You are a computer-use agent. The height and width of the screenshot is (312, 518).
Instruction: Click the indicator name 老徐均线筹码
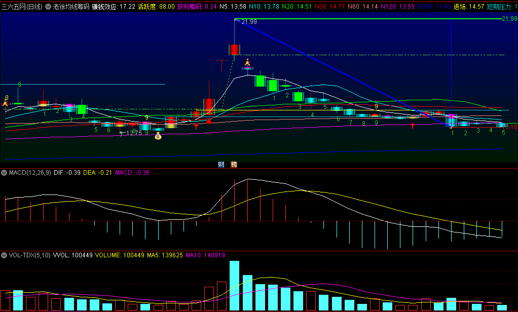71,7
